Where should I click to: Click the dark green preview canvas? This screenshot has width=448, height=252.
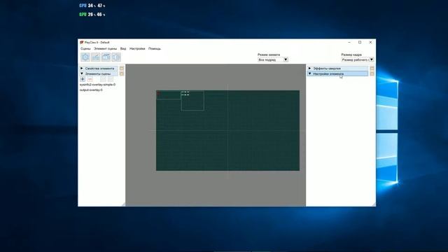tap(227, 131)
